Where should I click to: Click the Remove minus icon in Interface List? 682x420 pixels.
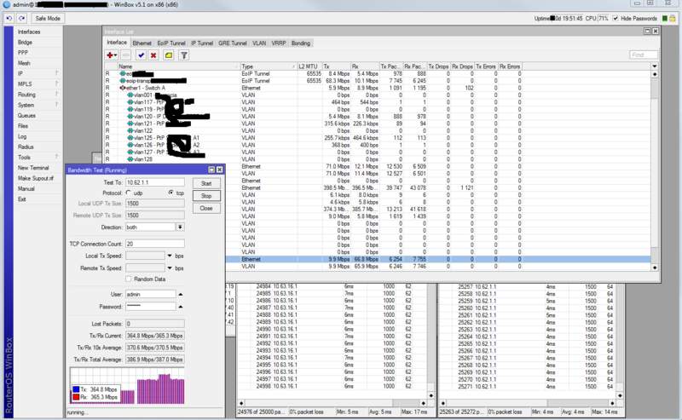(125, 55)
